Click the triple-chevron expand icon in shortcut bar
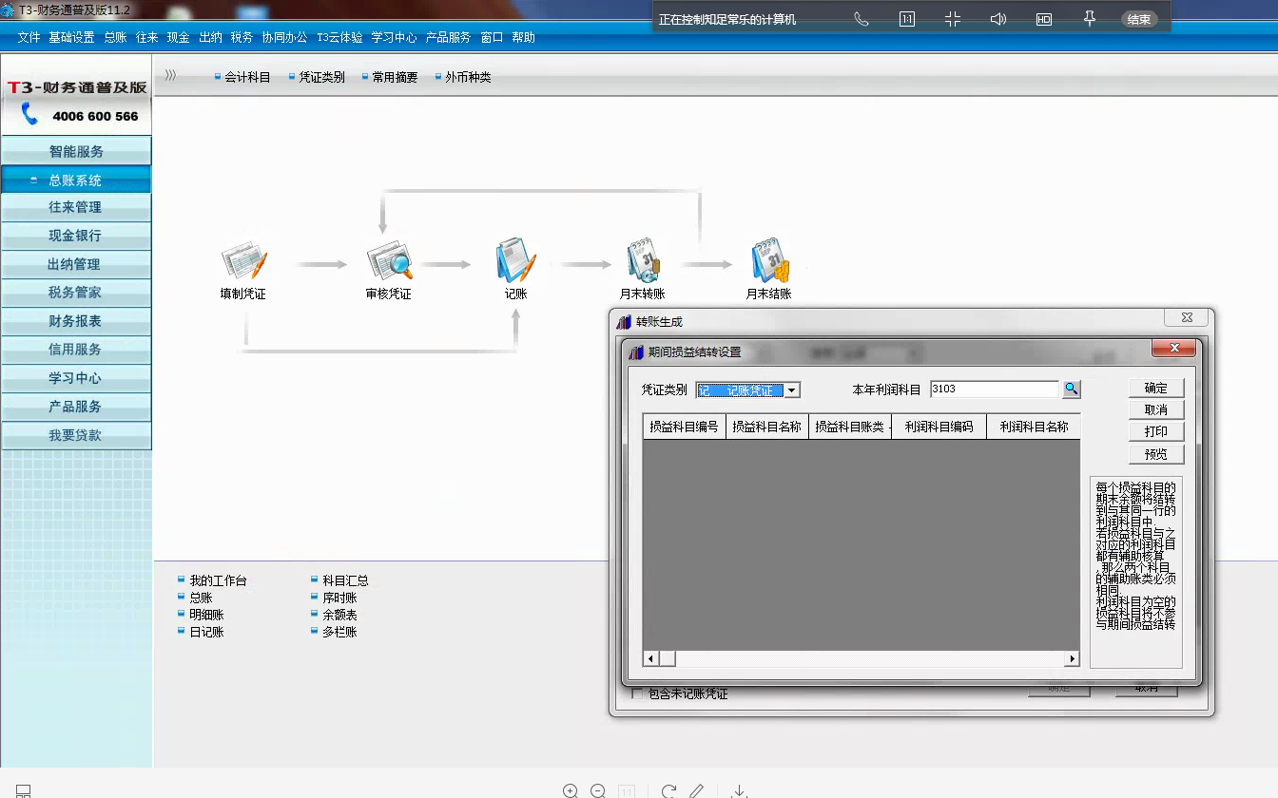The height and width of the screenshot is (798, 1278). pyautogui.click(x=171, y=76)
